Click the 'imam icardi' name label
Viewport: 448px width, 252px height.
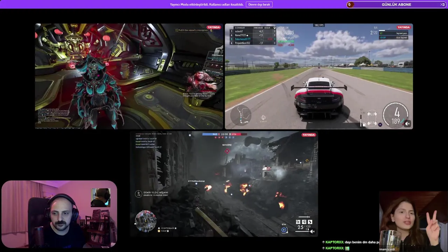(x=387, y=250)
